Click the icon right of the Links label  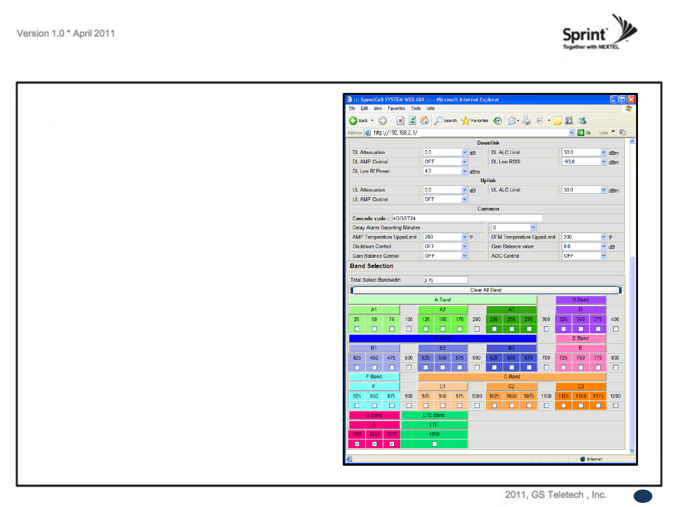click(x=622, y=132)
